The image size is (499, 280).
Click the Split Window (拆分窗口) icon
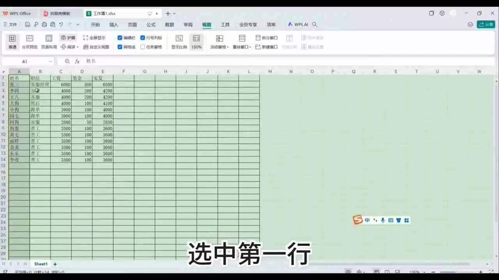266,38
